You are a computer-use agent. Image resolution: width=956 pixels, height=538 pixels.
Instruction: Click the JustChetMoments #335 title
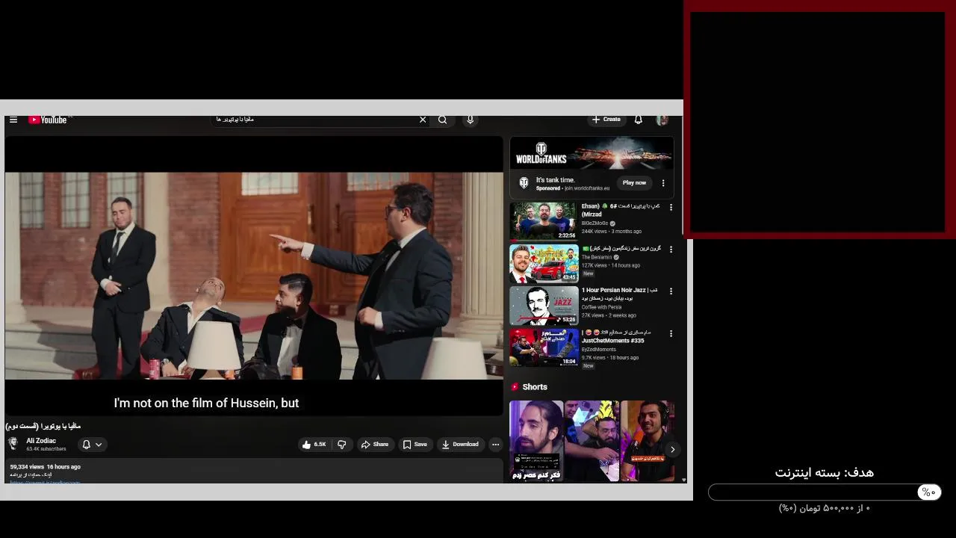point(616,336)
